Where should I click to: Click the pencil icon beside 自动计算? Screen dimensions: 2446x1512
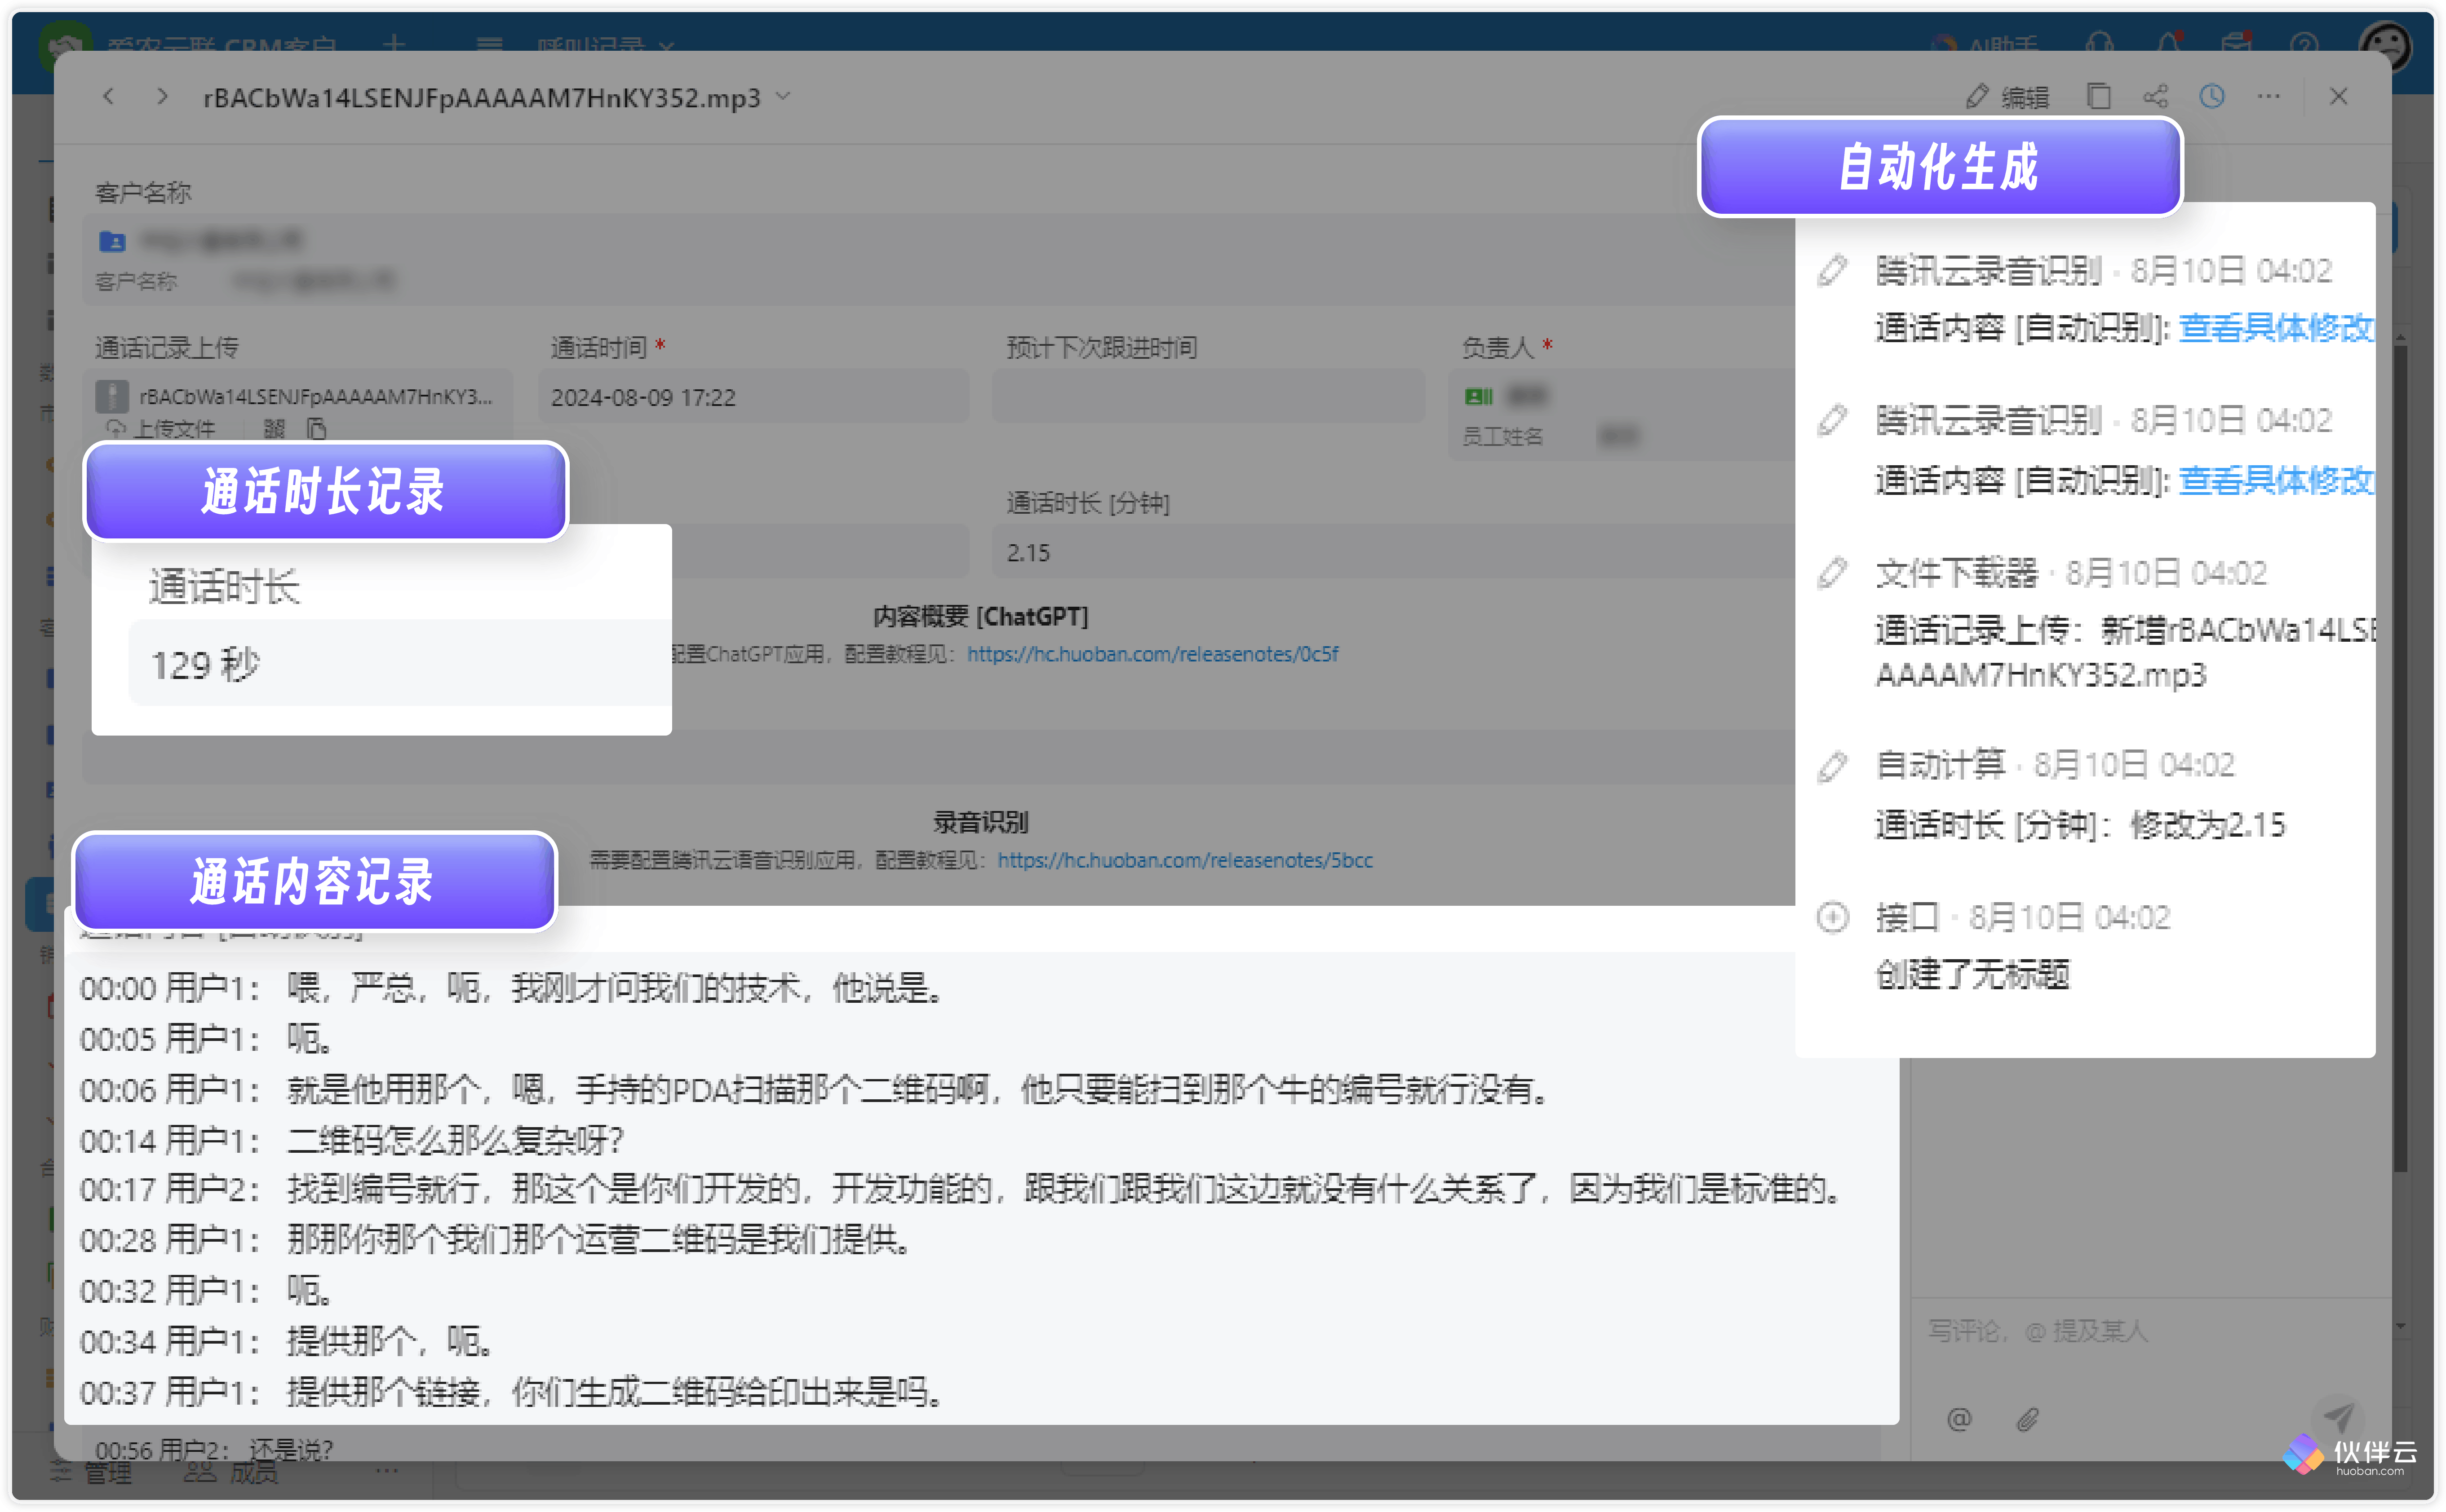pyautogui.click(x=1832, y=766)
